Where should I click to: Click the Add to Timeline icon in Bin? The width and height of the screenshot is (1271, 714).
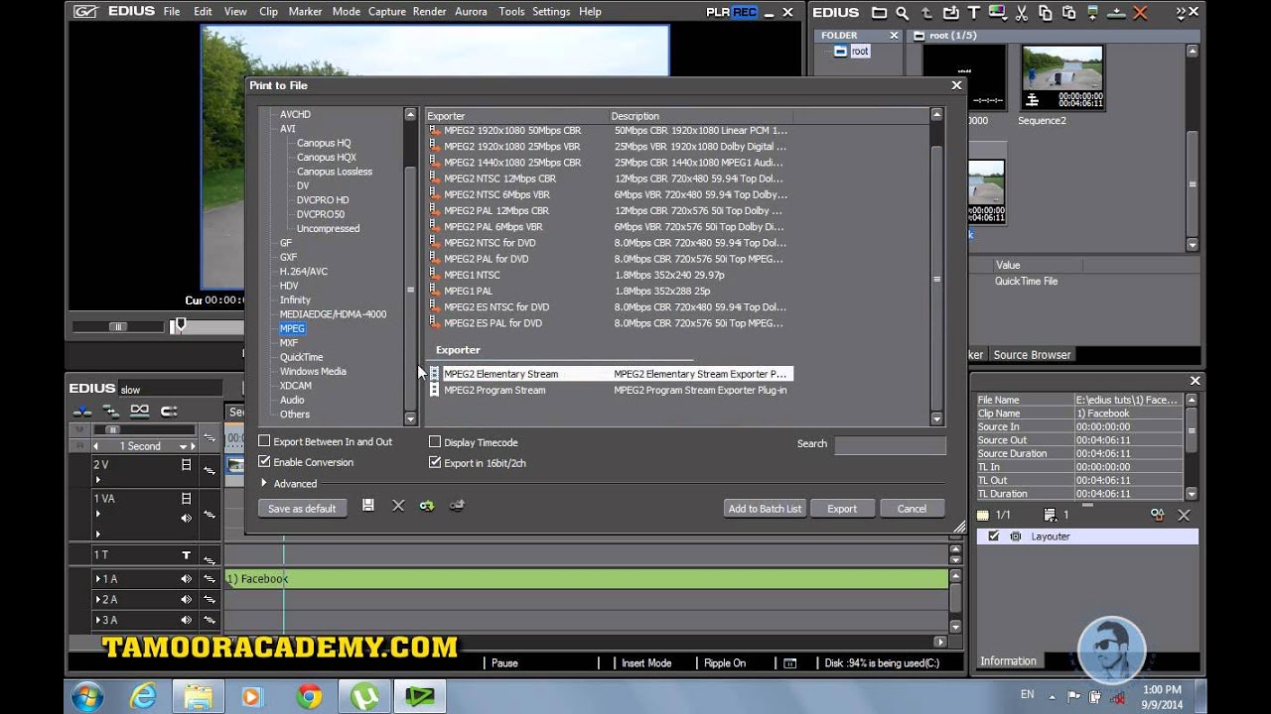point(1116,12)
